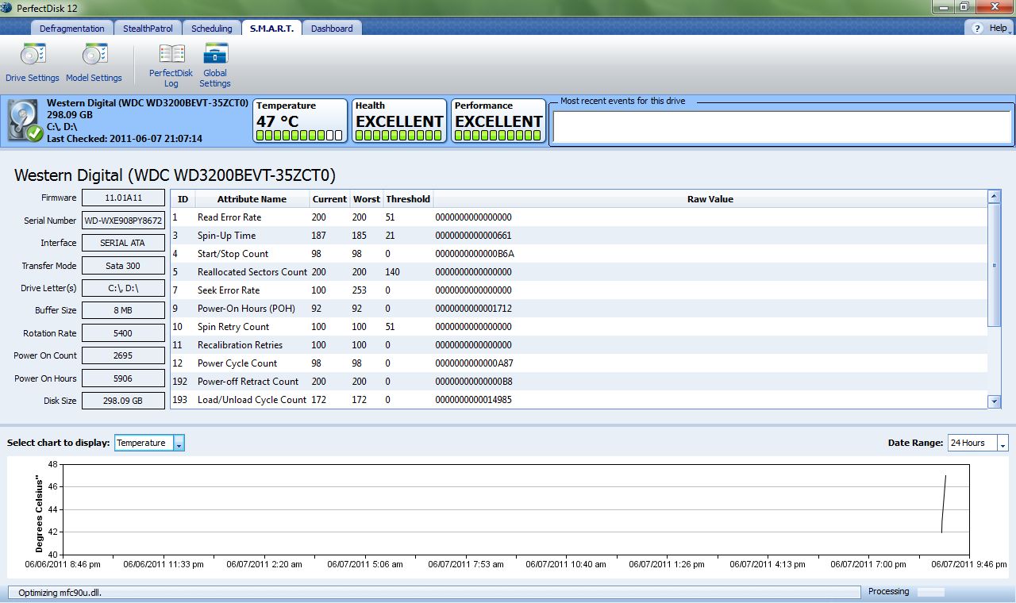Sort by the Worst column header

coord(366,199)
